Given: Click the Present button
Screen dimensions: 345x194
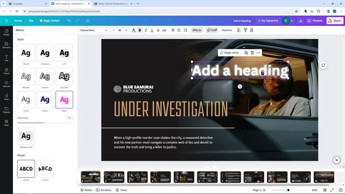Looking at the screenshot, I should pos(315,20).
